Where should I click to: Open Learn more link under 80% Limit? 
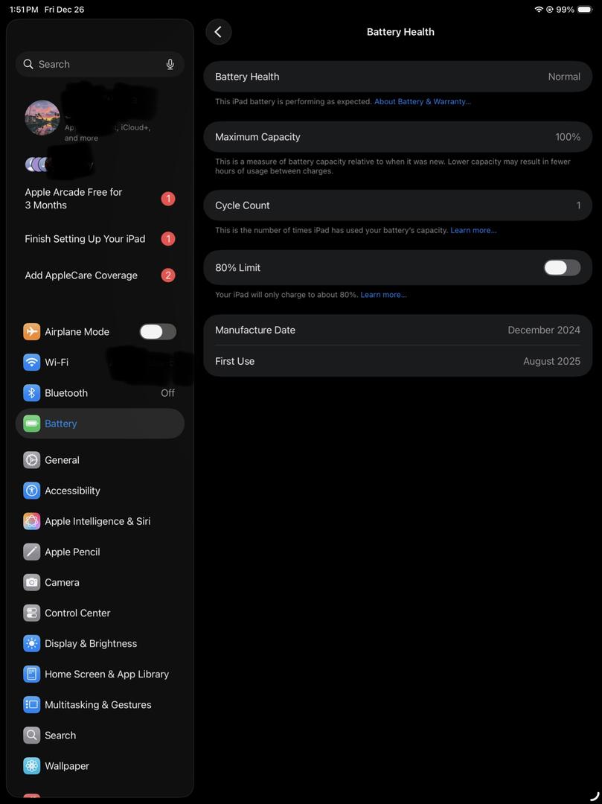click(x=384, y=295)
